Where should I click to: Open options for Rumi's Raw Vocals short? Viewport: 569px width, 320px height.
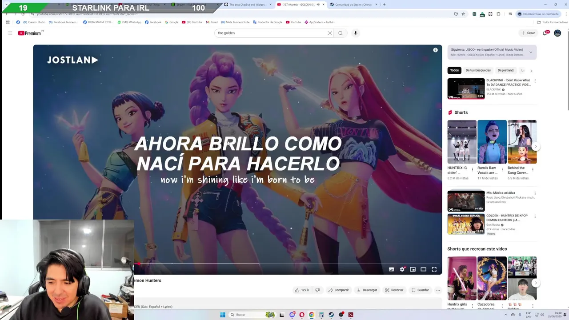coord(503,169)
